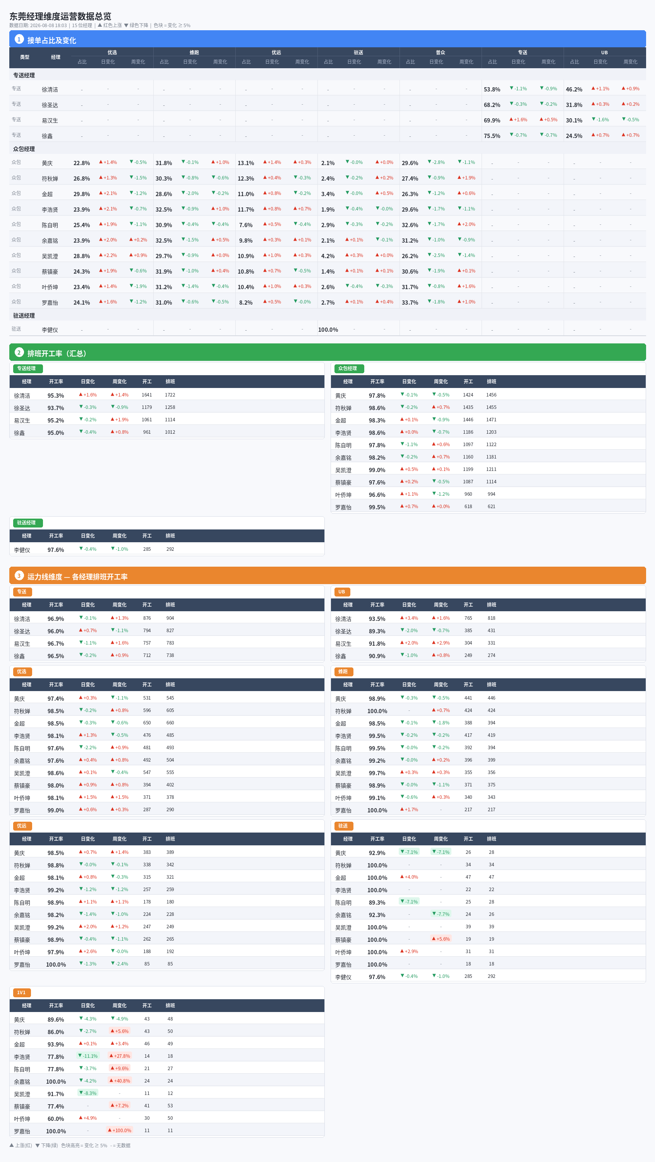Viewport: 655px width, 1162px height.
Task: Click the highlighted +40.8% cell for 余嘉铭
Action: 120,1080
